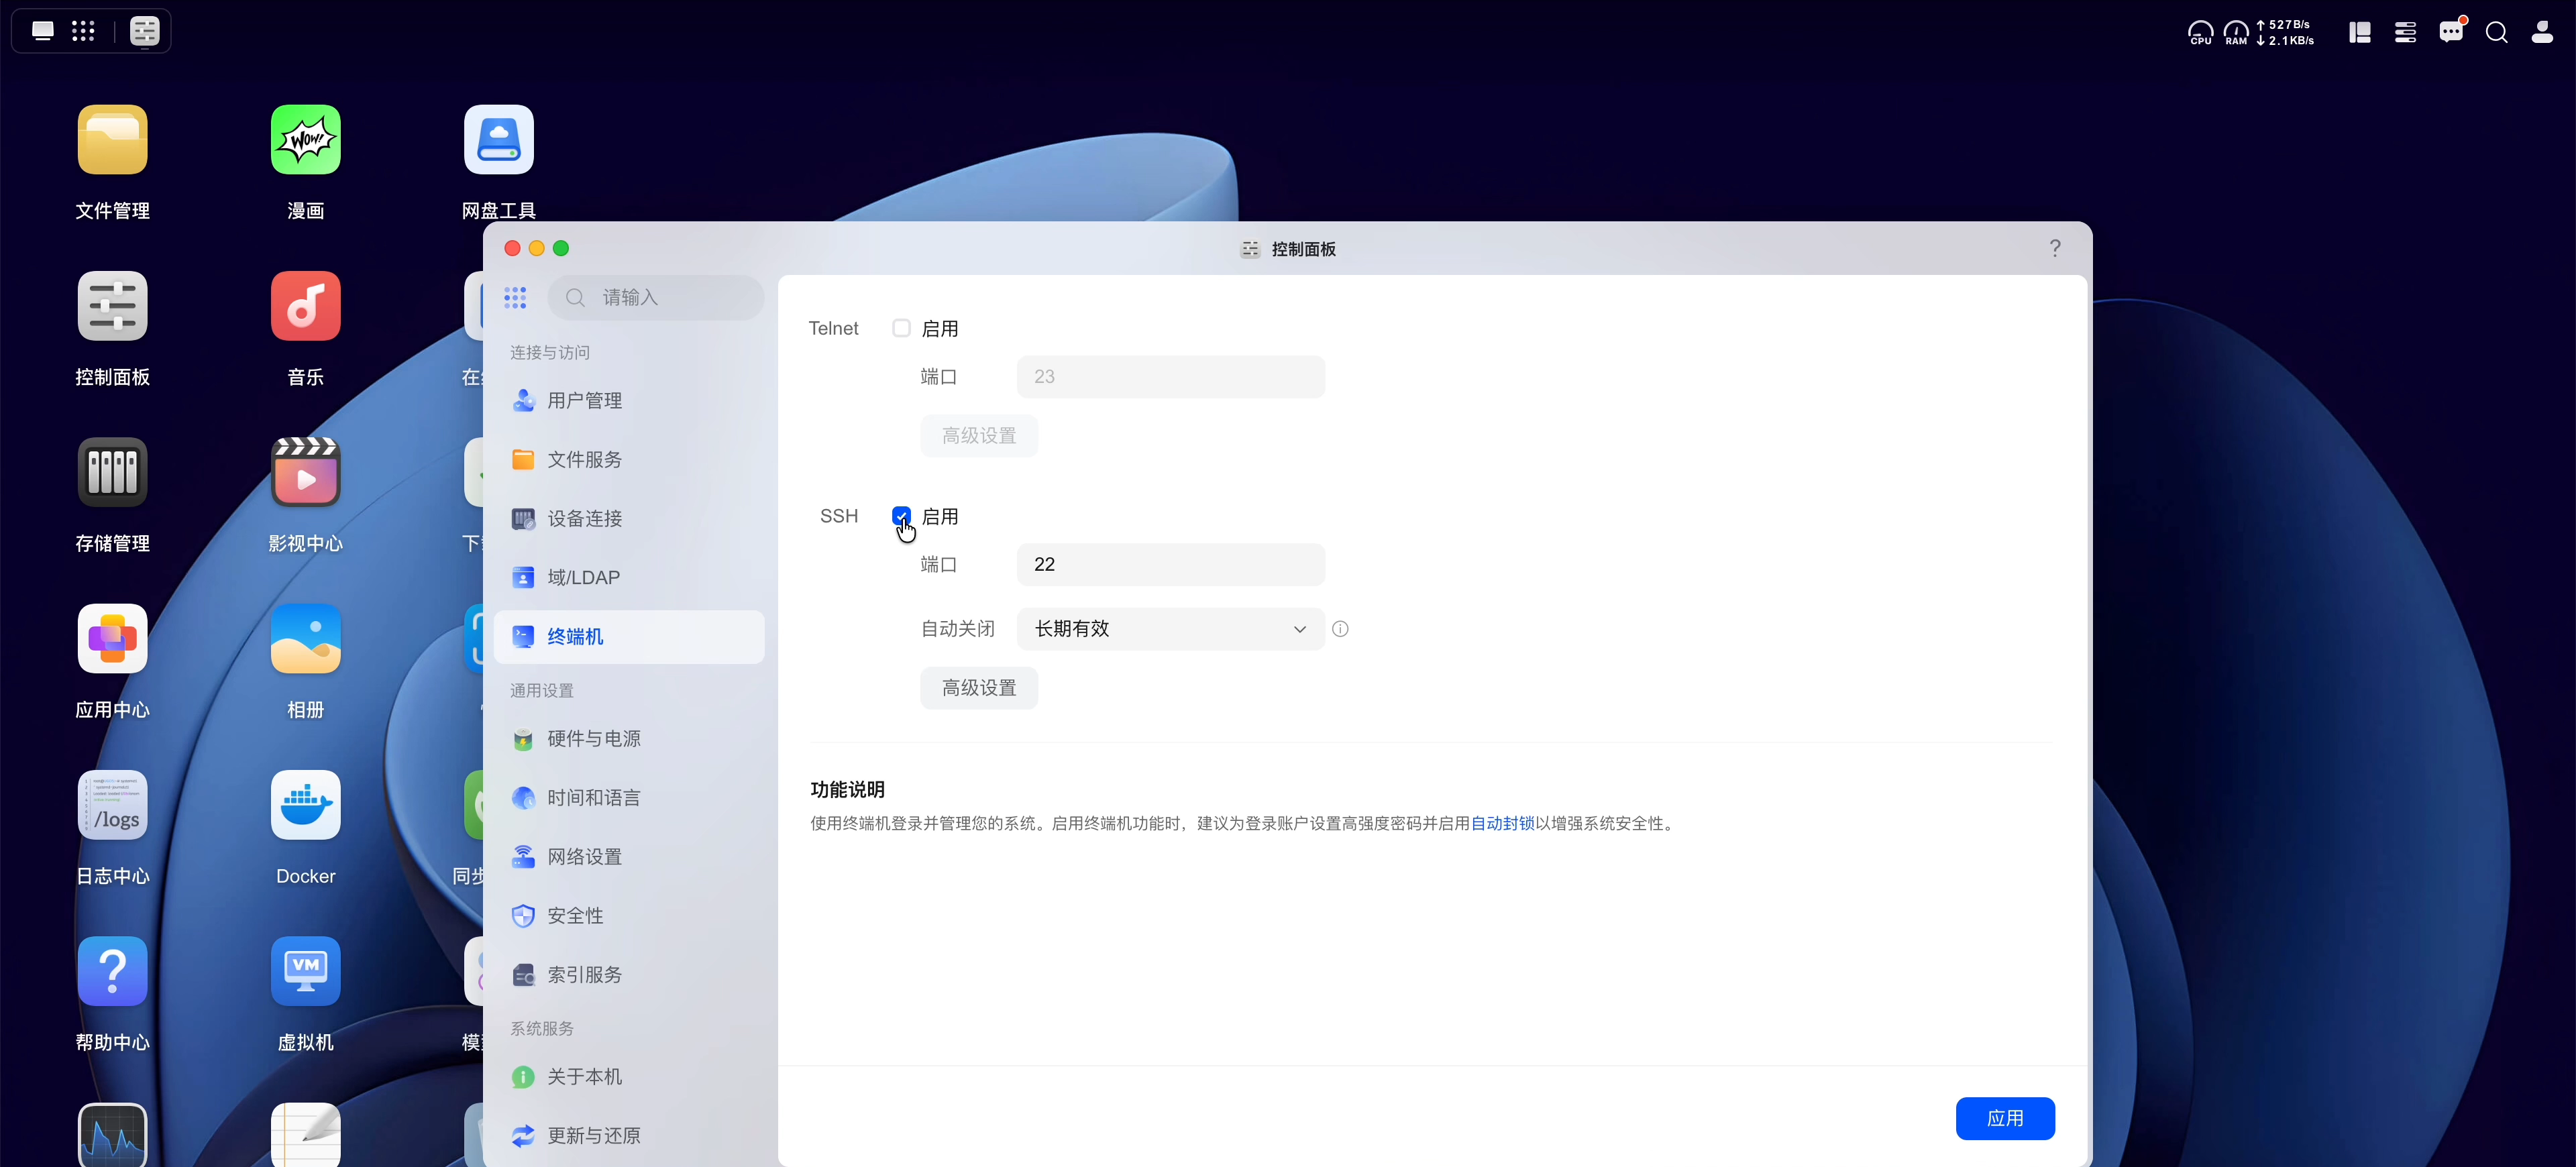Open user account menu icon

pos(2542,33)
